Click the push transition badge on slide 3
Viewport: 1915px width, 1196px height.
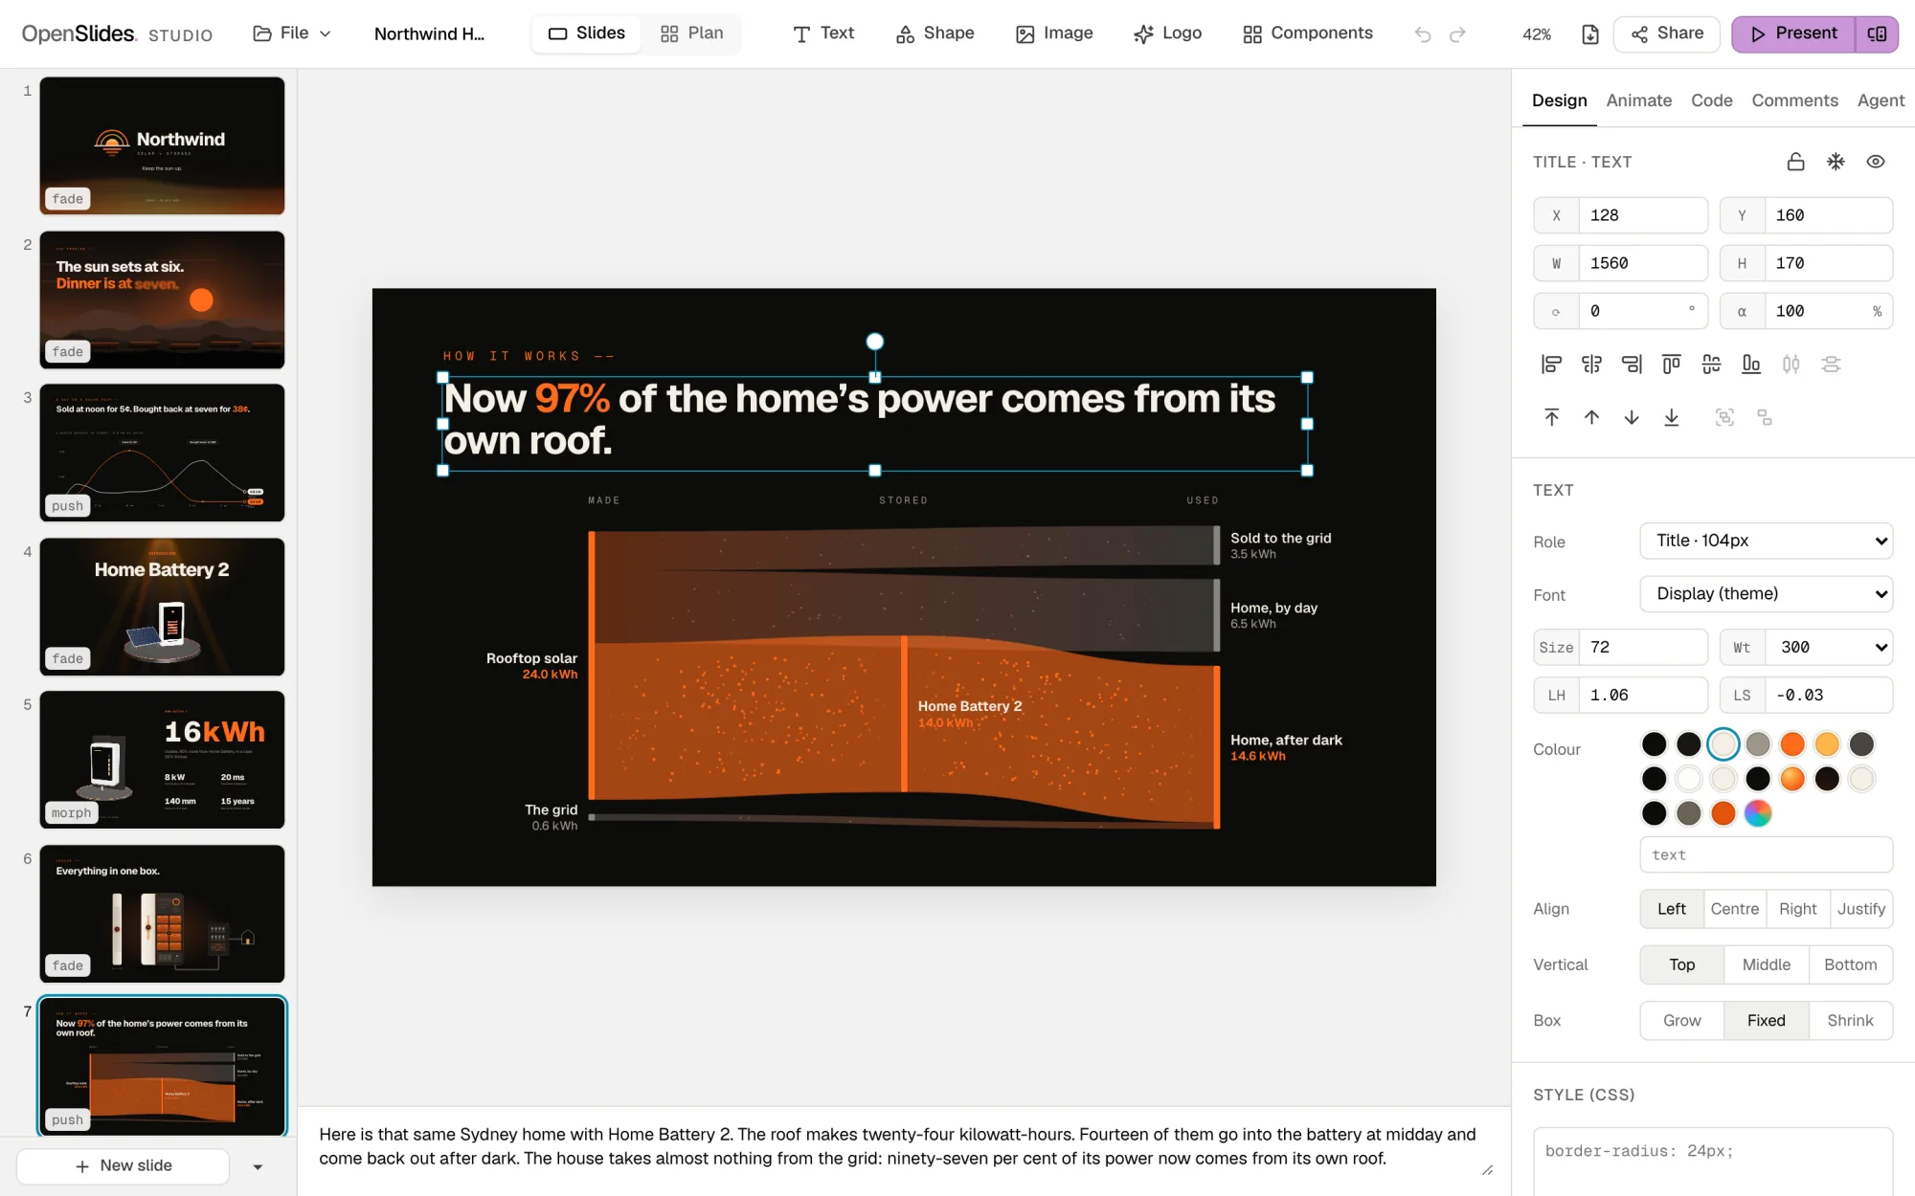click(x=67, y=506)
